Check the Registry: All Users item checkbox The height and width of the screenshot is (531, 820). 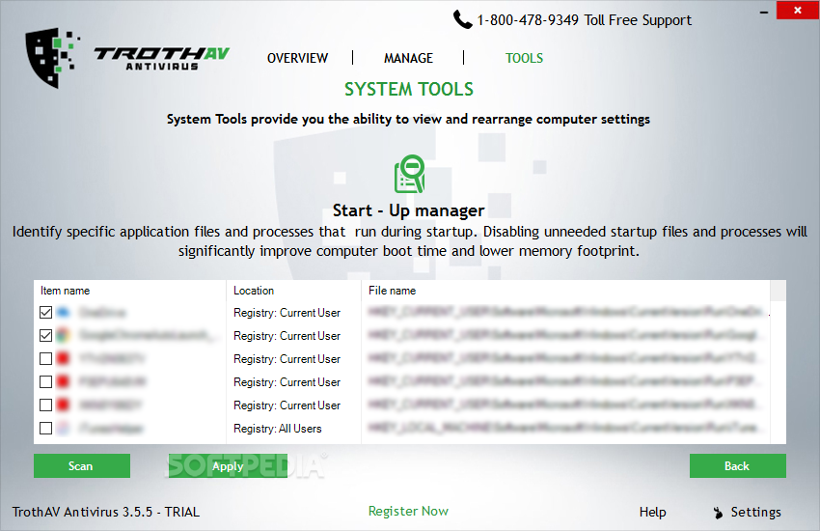46,428
